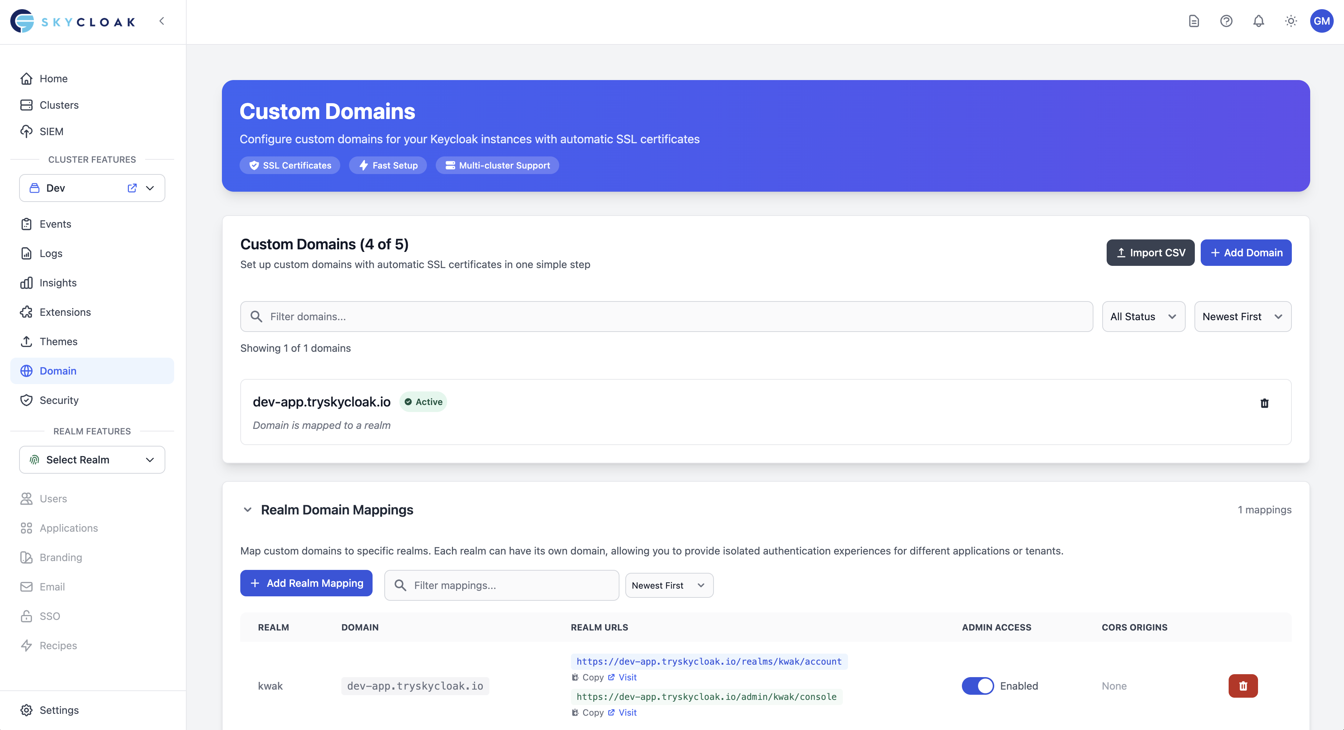
Task: Open Dev cluster in new tab via external link icon
Action: [x=132, y=188]
